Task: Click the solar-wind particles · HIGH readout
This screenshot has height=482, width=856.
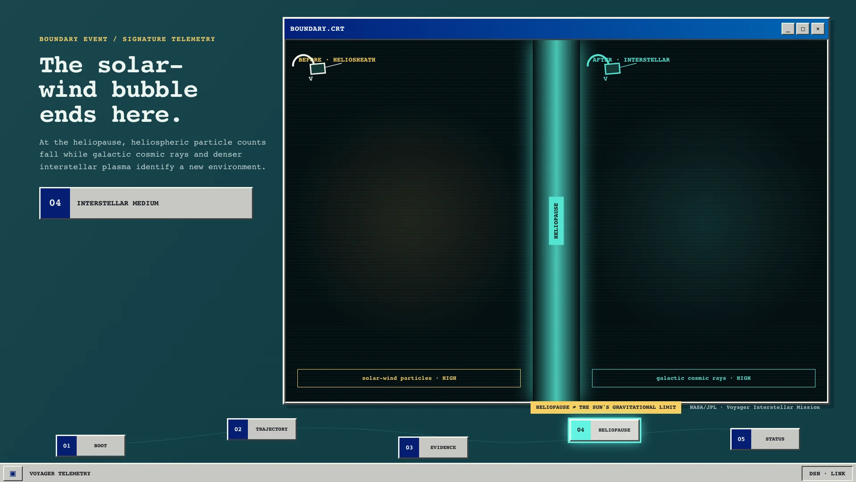Action: 409,378
